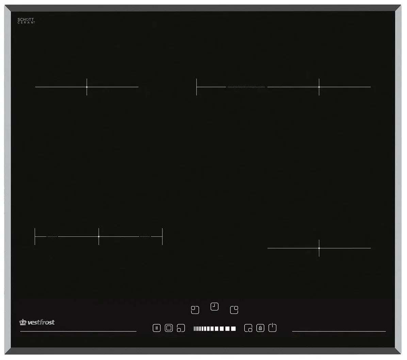This screenshot has height=360, width=407.
Task: Click the Vestfrost brand logo
Action: [37, 322]
